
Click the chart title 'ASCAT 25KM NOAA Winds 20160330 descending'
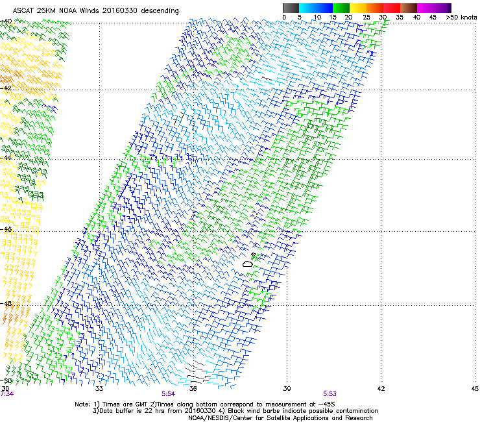tap(95, 10)
